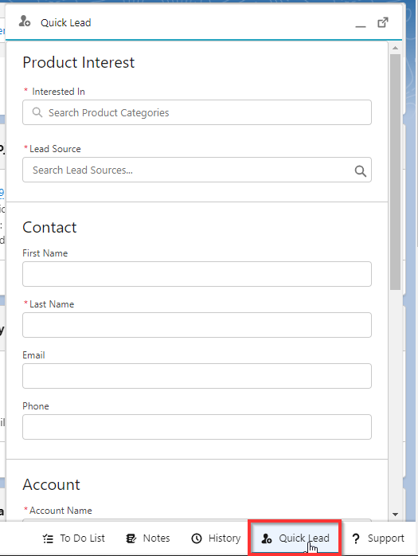Select the Email text box
The width and height of the screenshot is (418, 556).
(x=197, y=376)
